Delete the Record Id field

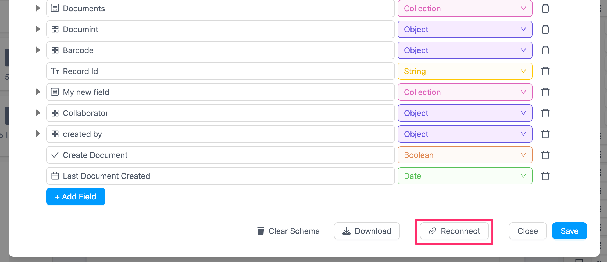coord(545,71)
